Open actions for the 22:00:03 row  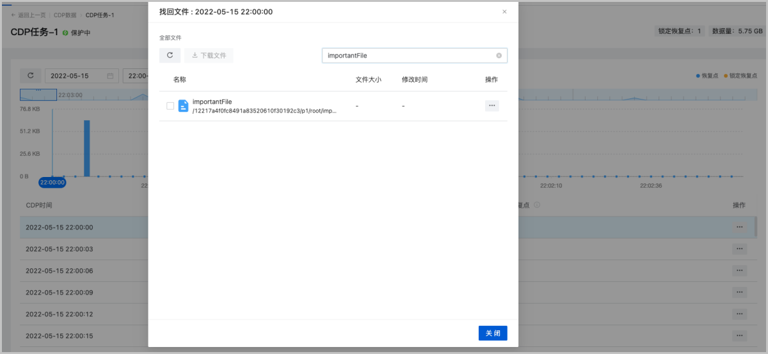point(739,249)
